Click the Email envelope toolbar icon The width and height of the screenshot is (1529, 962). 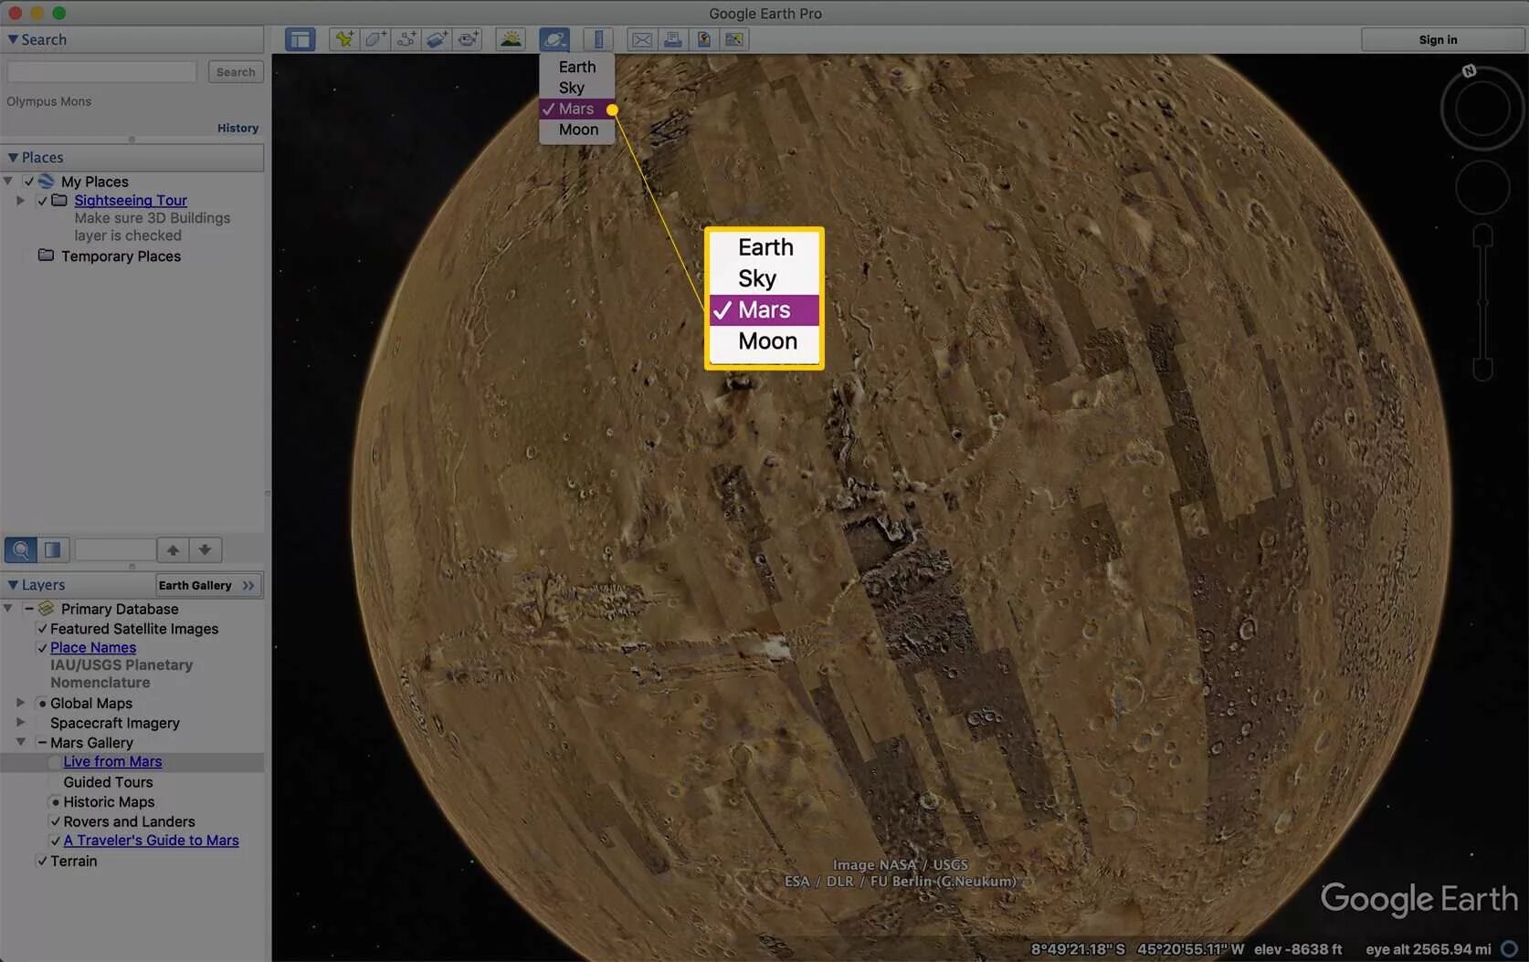642,39
